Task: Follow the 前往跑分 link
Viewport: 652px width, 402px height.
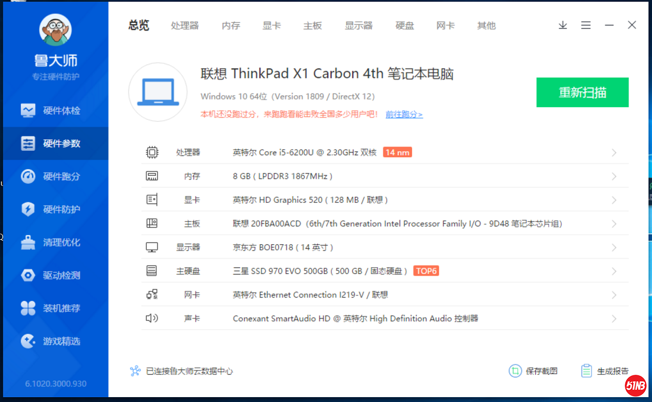Action: (404, 114)
